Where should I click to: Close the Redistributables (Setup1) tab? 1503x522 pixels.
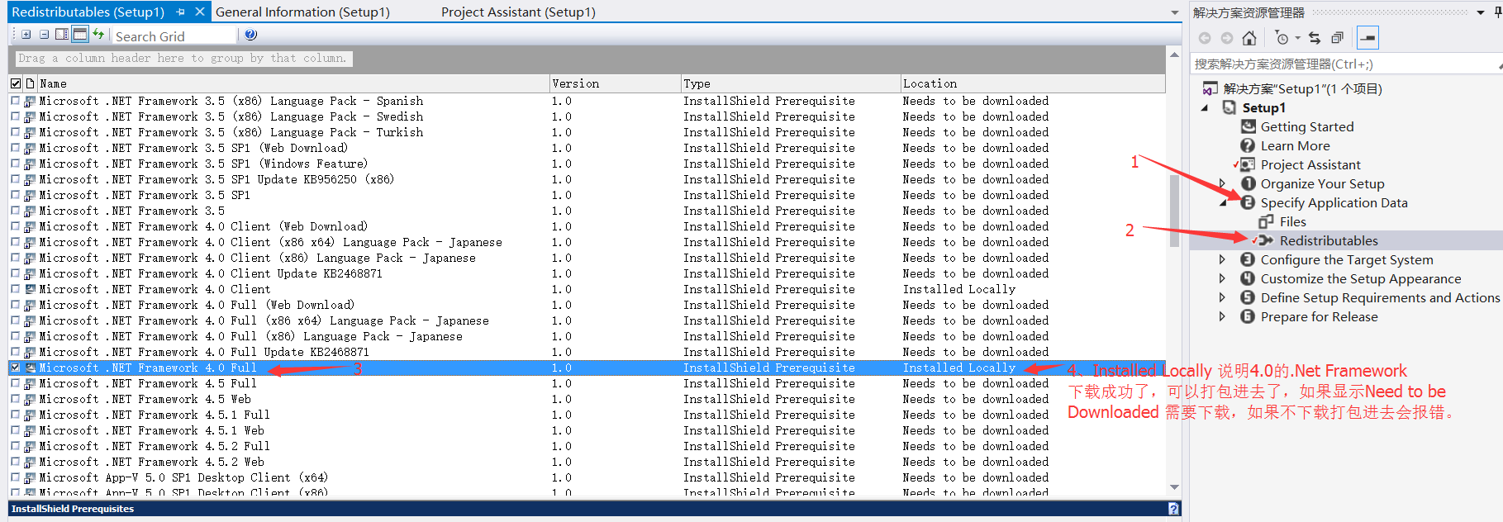point(200,12)
